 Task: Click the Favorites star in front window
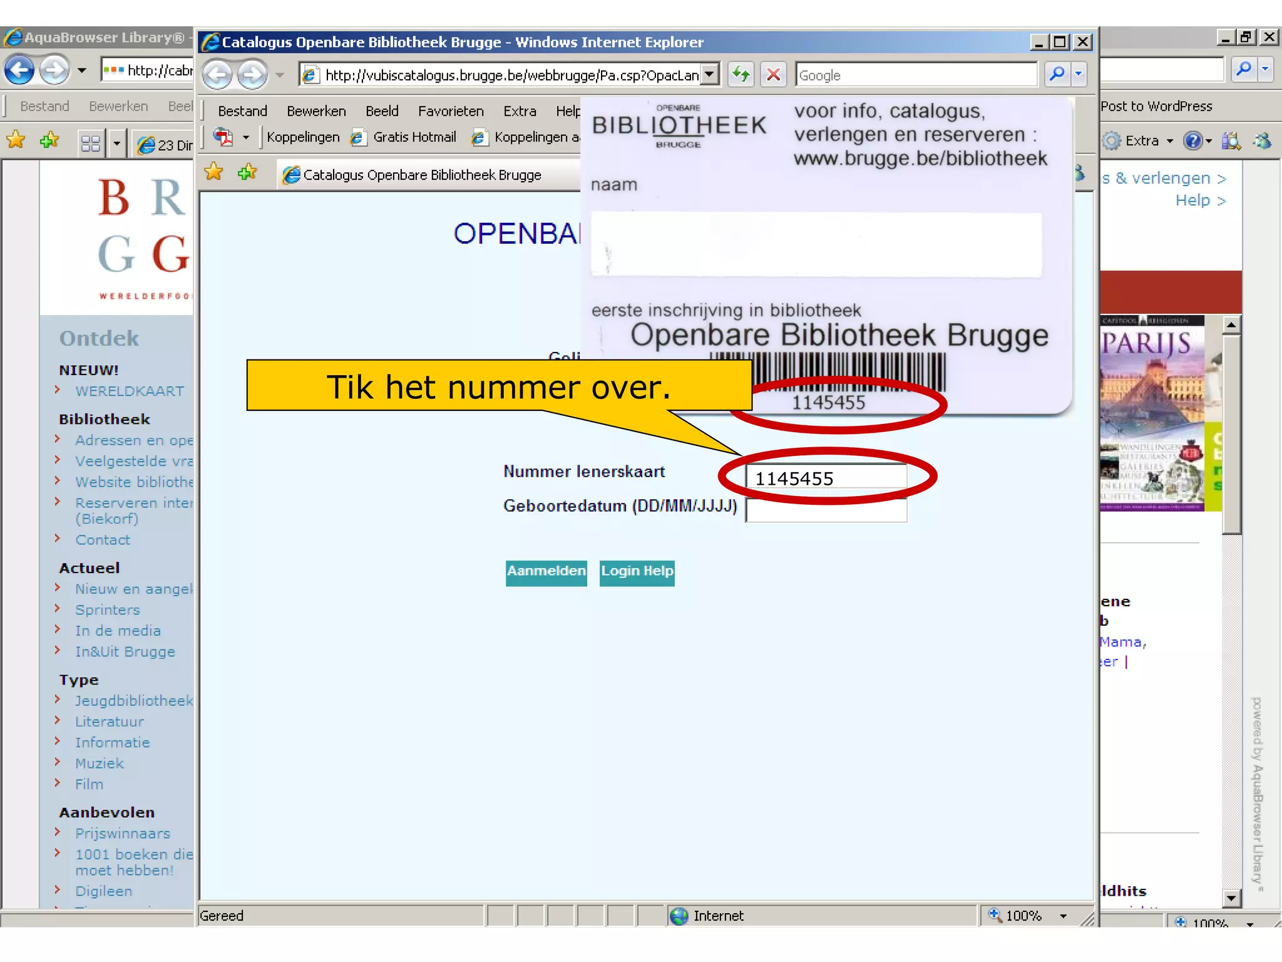tap(214, 172)
